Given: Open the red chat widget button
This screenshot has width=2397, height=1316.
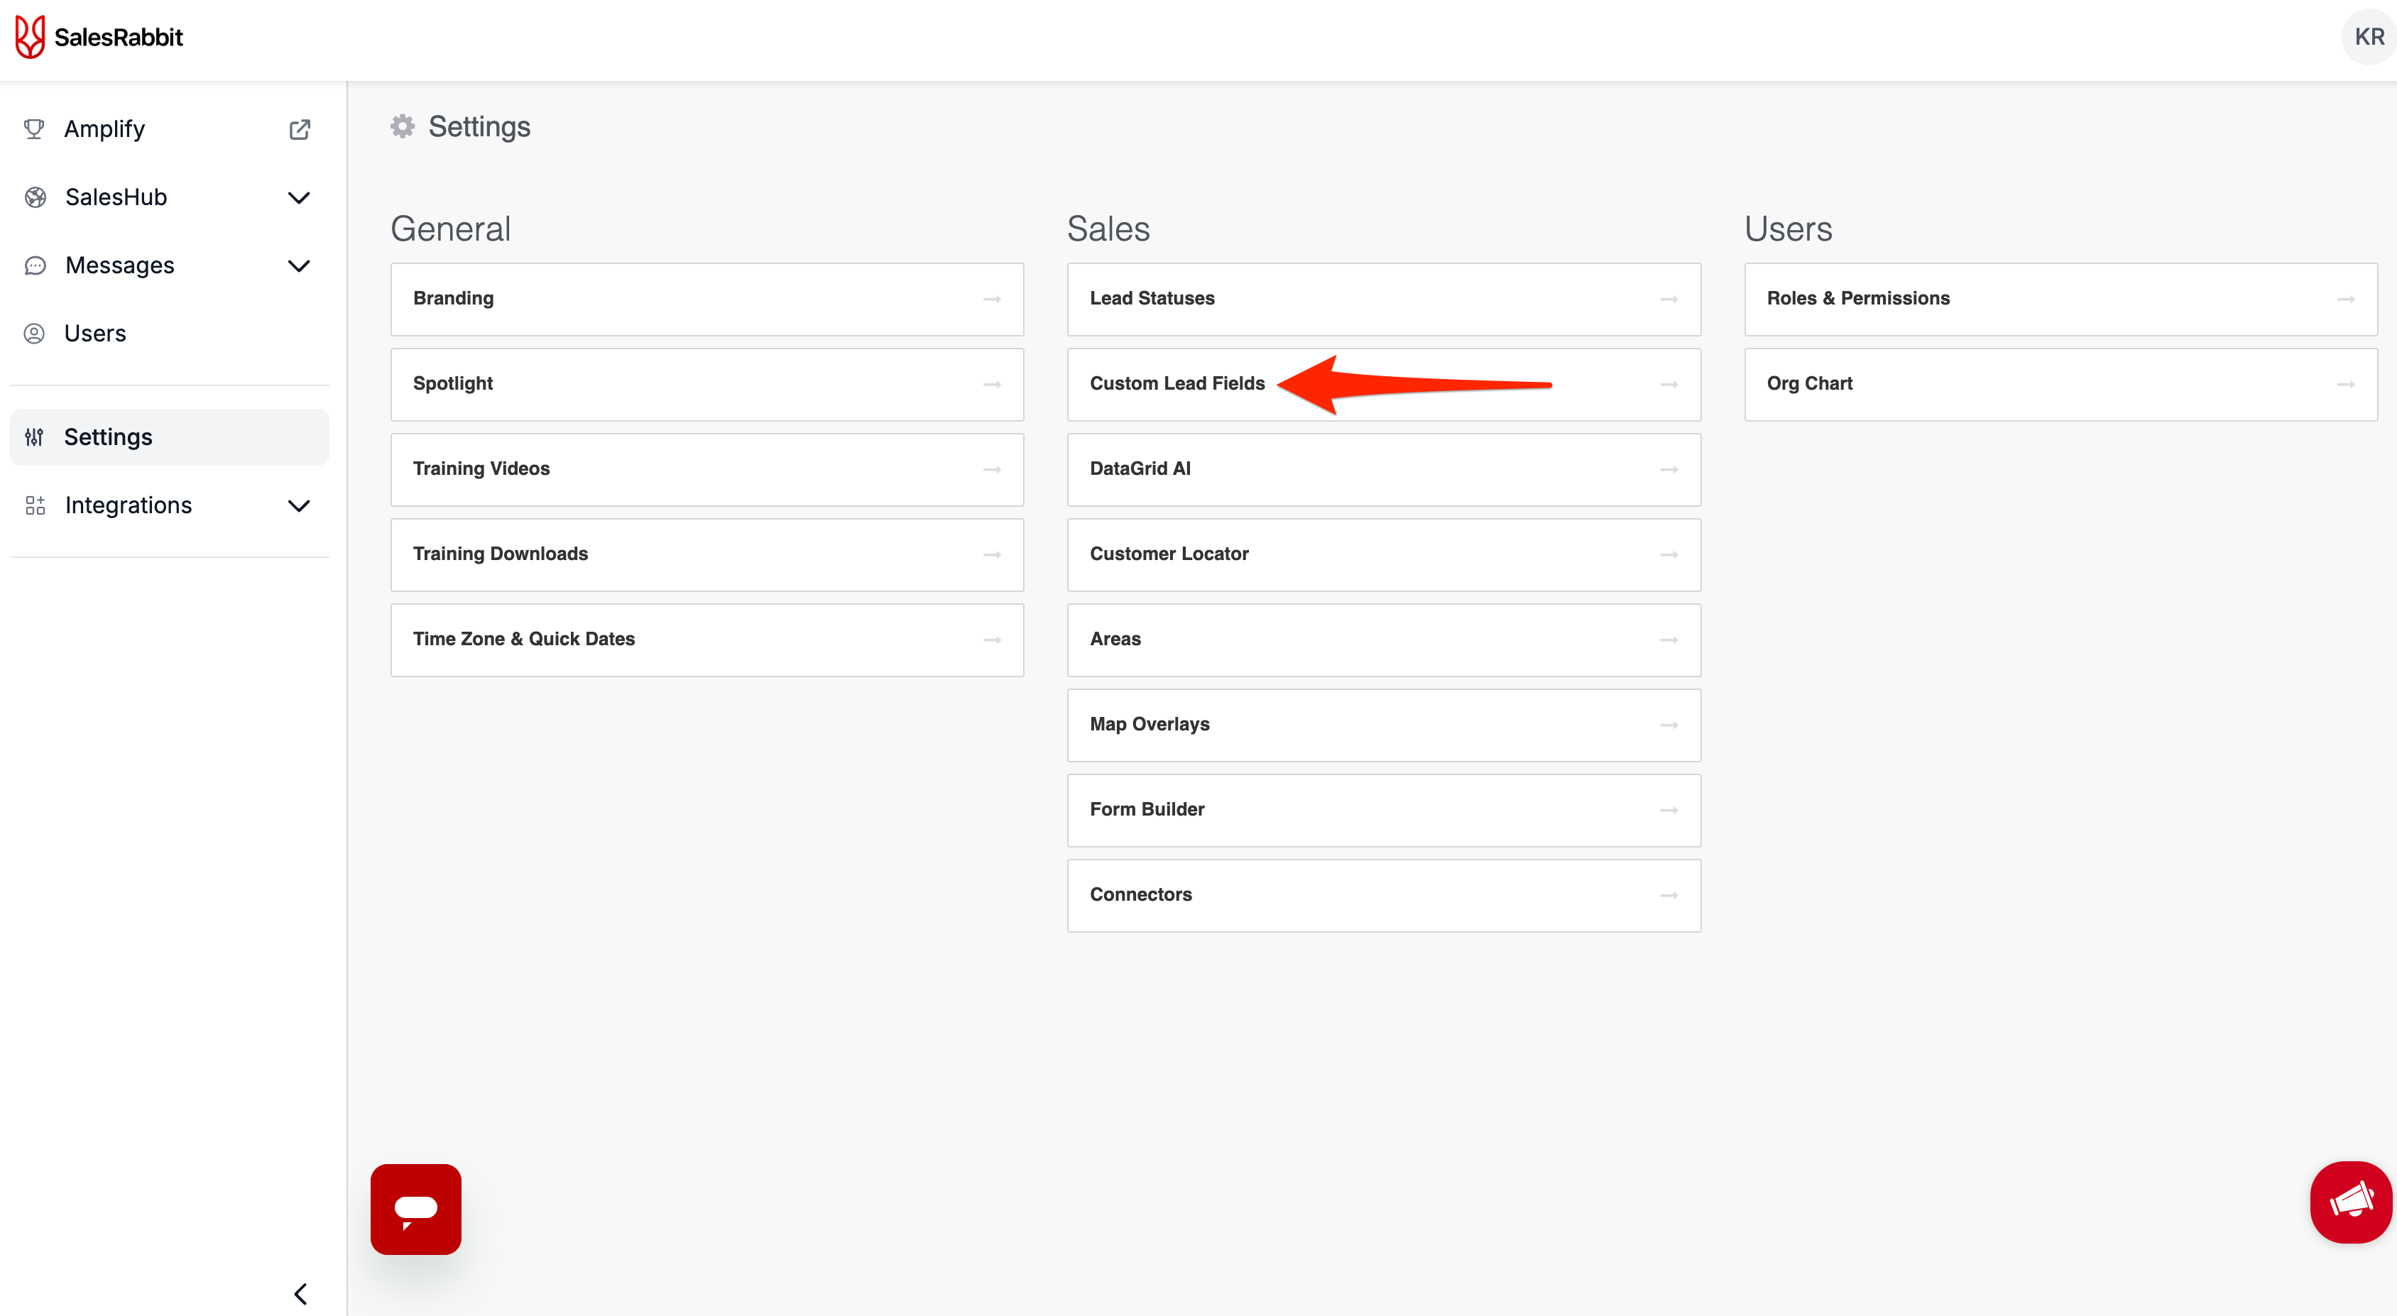Looking at the screenshot, I should (415, 1208).
